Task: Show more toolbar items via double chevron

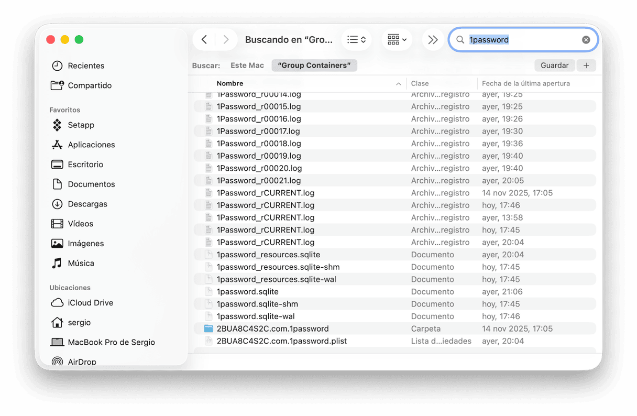Action: [x=433, y=40]
